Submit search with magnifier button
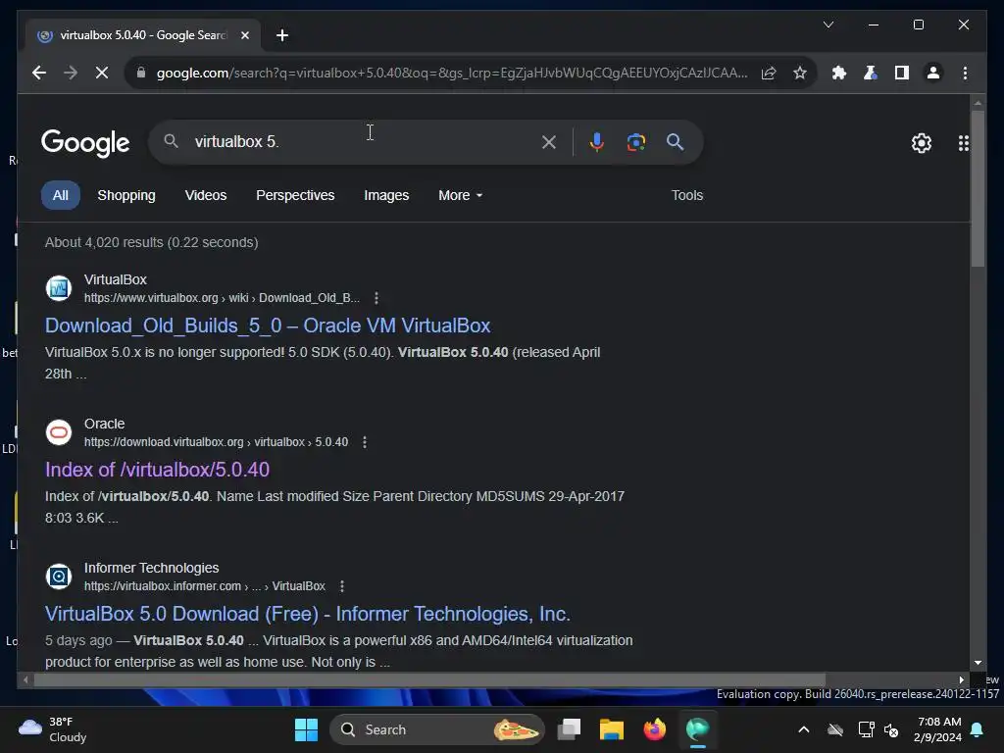 (675, 142)
